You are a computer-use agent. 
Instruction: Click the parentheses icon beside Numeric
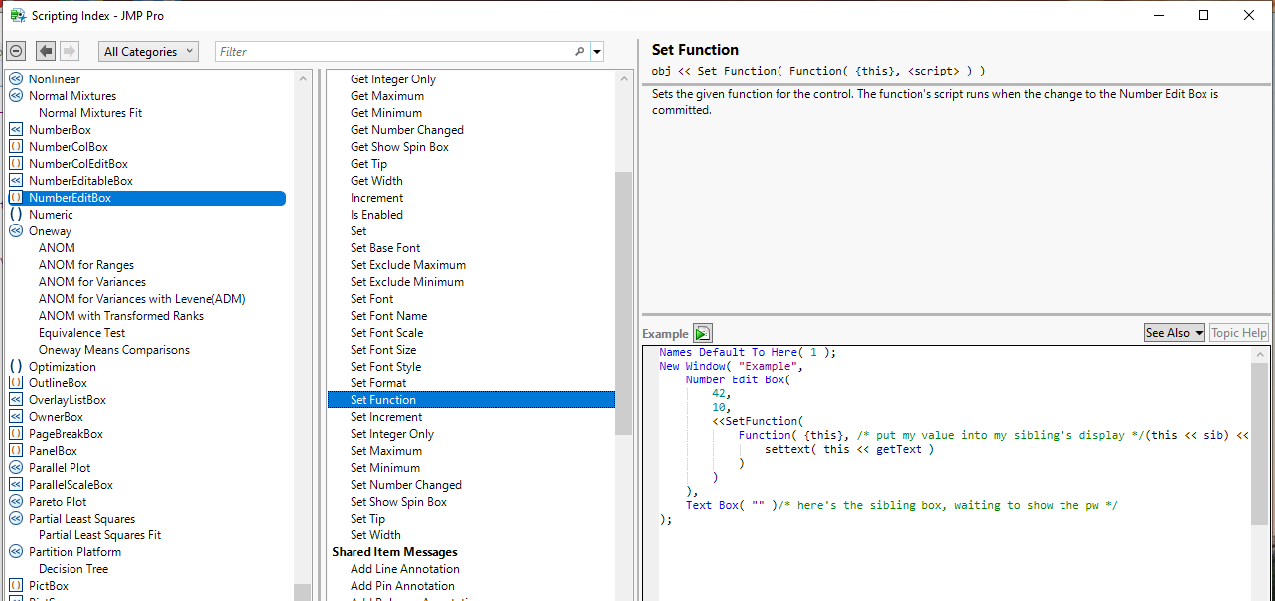pyautogui.click(x=16, y=214)
